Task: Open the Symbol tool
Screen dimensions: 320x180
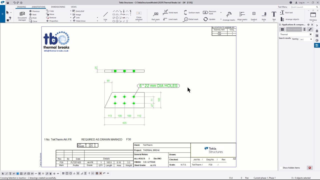Action: pyautogui.click(x=254, y=16)
